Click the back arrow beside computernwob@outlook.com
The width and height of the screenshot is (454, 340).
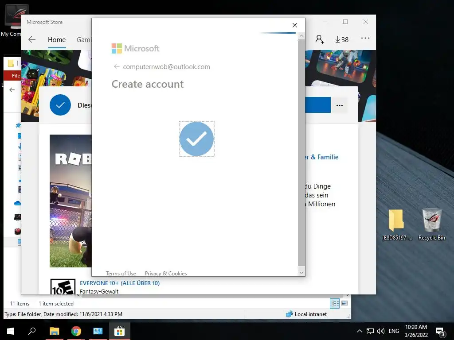coord(117,67)
